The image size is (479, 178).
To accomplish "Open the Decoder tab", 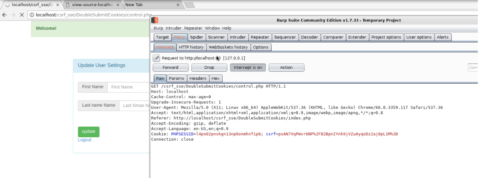I will pyautogui.click(x=309, y=37).
